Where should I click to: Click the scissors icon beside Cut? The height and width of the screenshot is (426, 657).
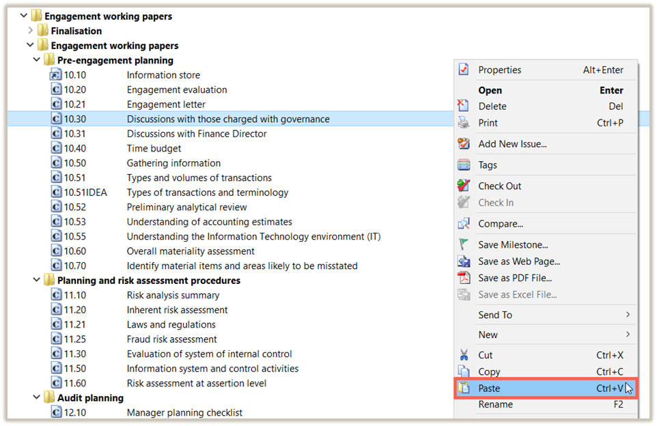[464, 355]
